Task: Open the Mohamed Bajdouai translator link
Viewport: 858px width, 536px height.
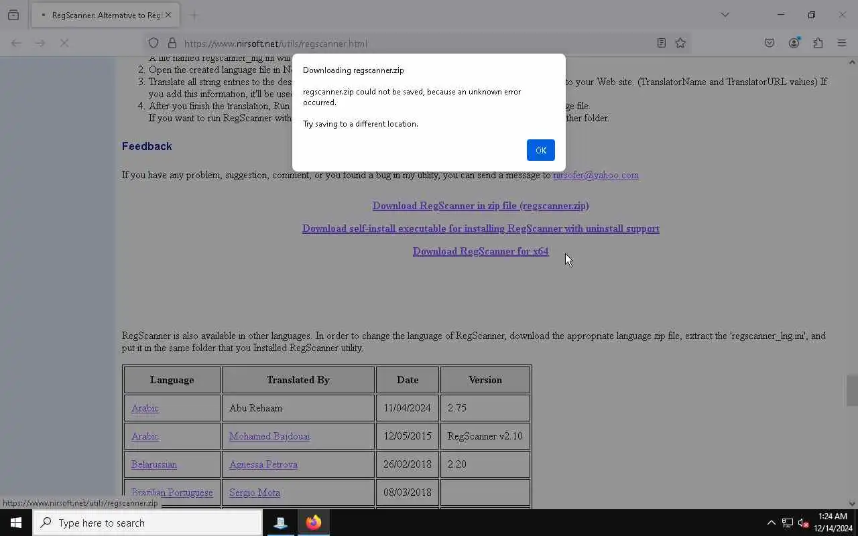Action: click(269, 436)
